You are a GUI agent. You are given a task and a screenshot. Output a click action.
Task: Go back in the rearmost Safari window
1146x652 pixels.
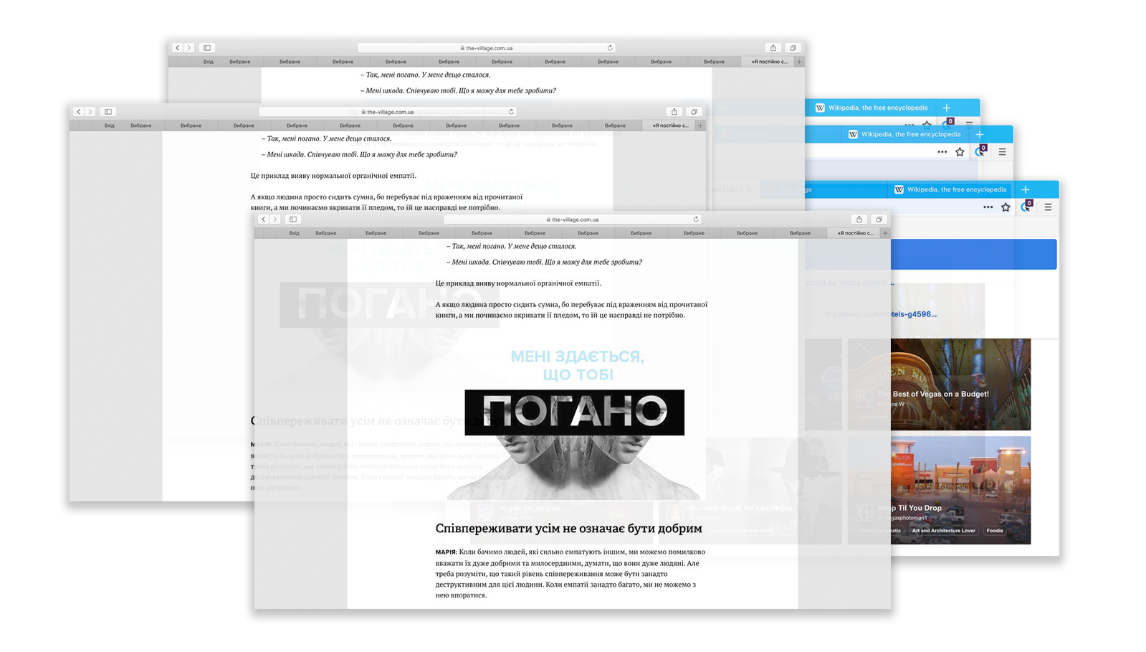(178, 48)
